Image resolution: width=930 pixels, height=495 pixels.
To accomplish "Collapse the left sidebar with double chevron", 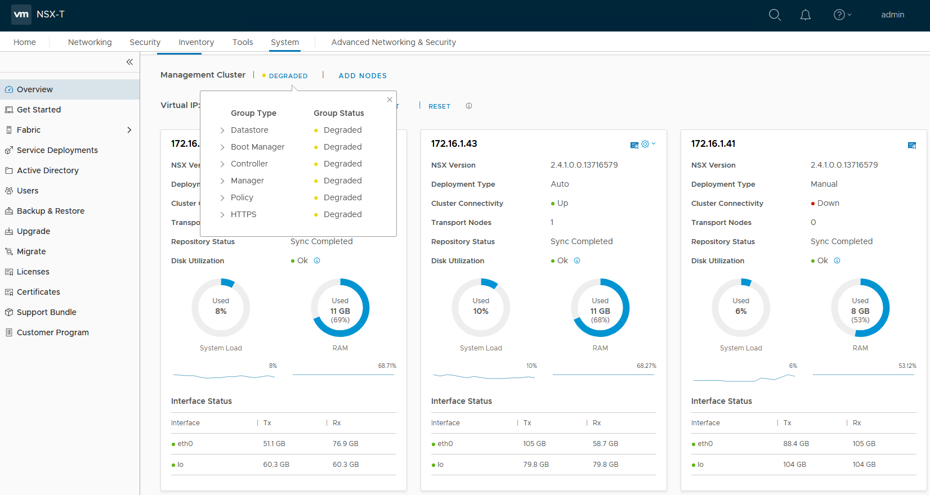I will [x=129, y=62].
